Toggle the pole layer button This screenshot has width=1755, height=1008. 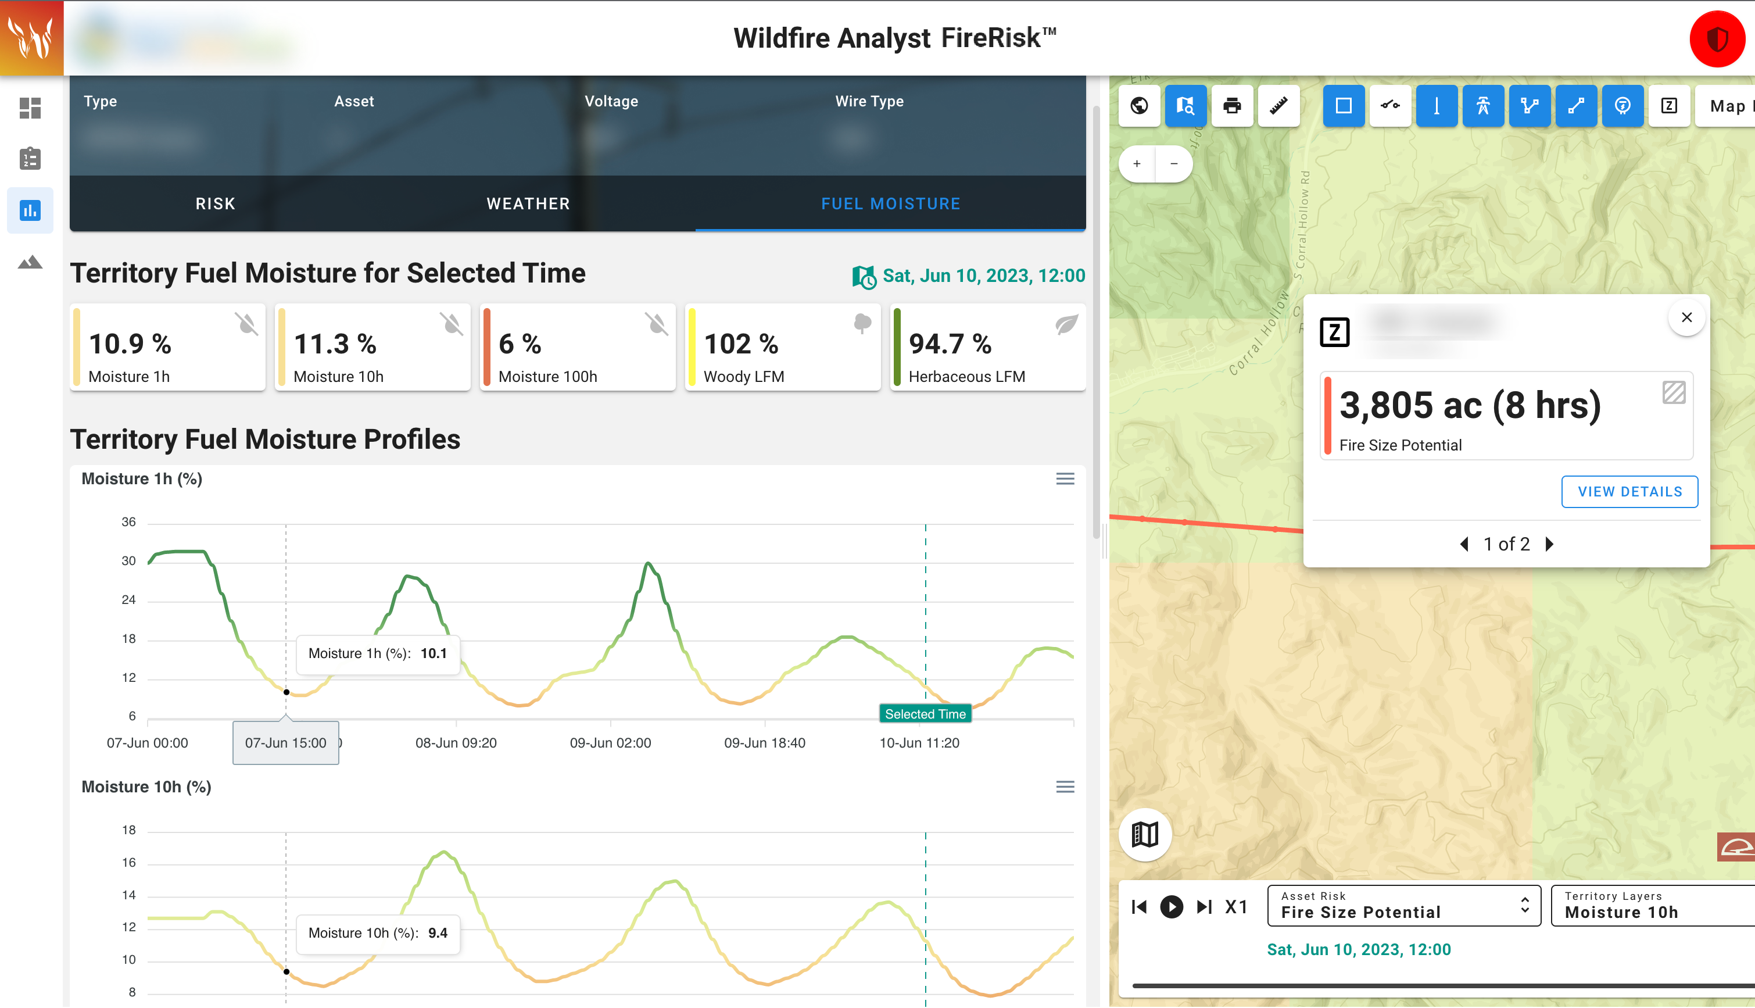(1436, 106)
